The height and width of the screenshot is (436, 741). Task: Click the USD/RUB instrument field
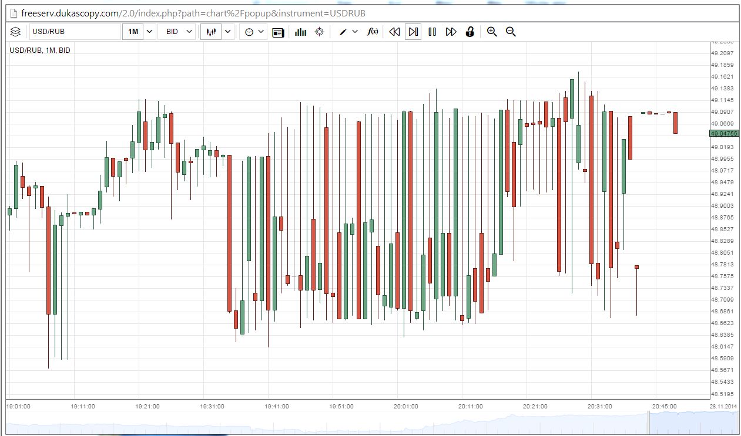point(75,32)
